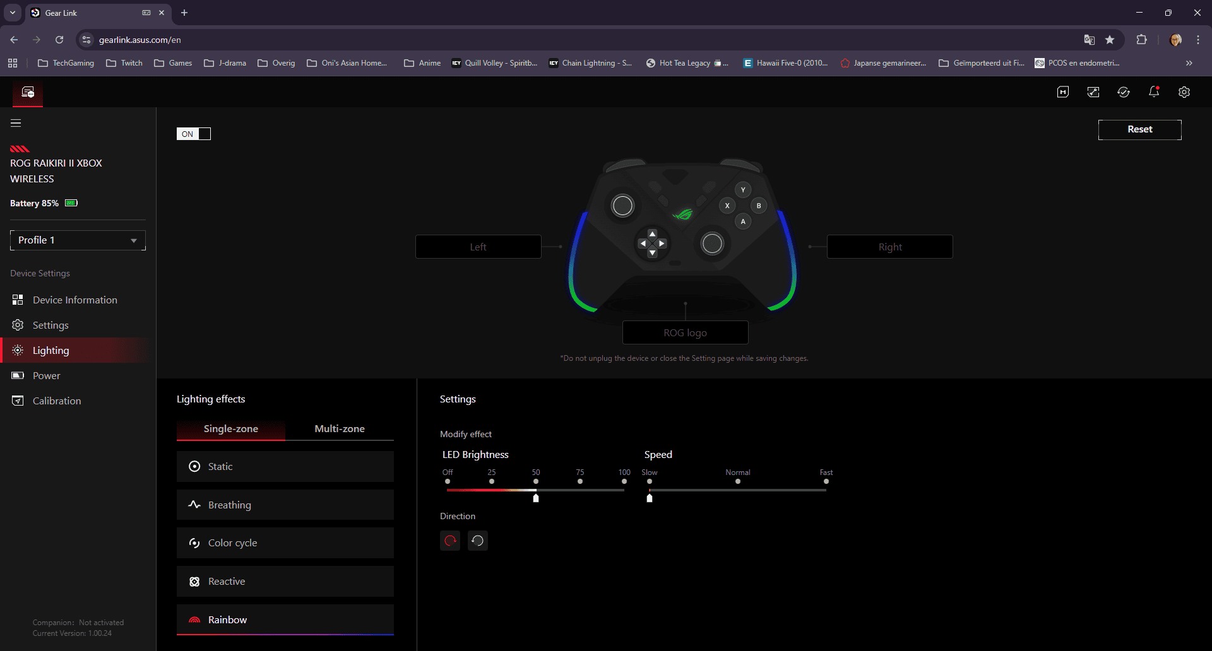The width and height of the screenshot is (1212, 651).
Task: Switch to the Multi-zone tab
Action: [339, 429]
